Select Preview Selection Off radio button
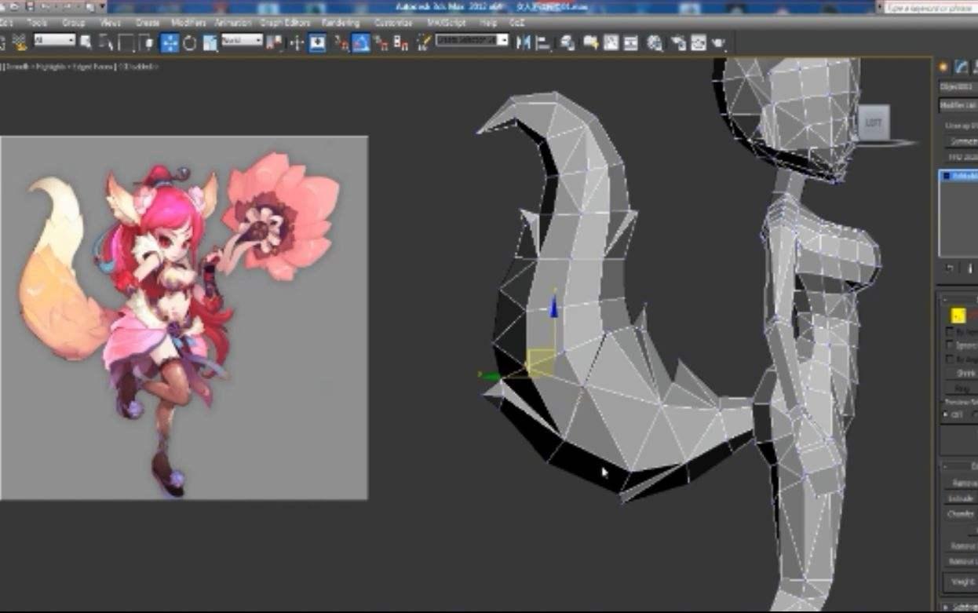Screen dimensions: 978x613 coord(946,414)
